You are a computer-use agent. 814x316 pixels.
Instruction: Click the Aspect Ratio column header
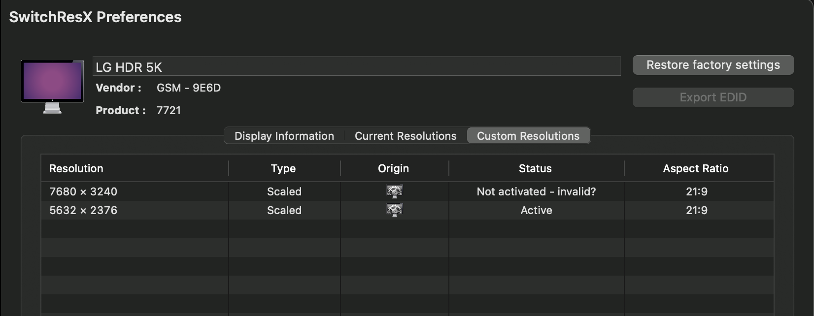(x=696, y=168)
